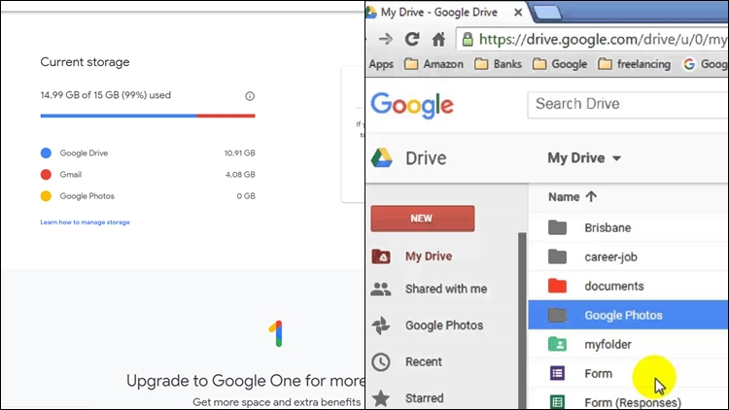Select the documents folder

[x=628, y=286]
